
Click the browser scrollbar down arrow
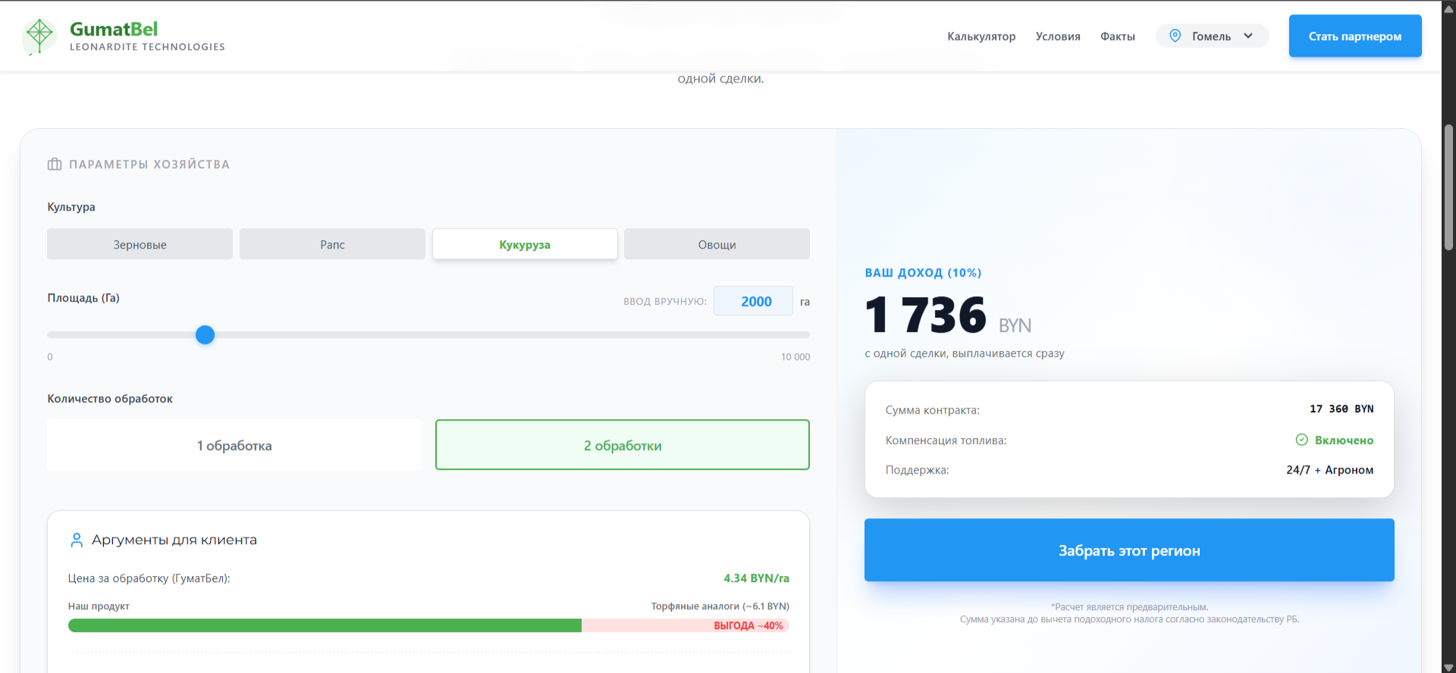pos(1448,666)
